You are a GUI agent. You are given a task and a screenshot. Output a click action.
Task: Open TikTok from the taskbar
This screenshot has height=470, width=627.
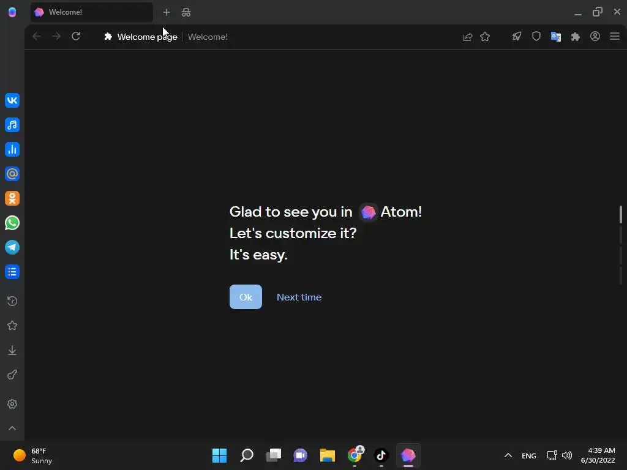381,455
